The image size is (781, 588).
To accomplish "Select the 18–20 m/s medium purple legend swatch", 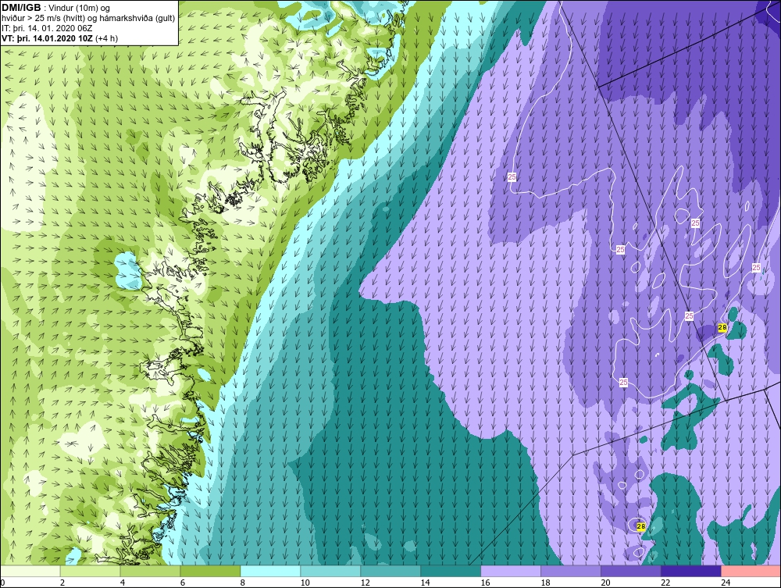I will [571, 571].
